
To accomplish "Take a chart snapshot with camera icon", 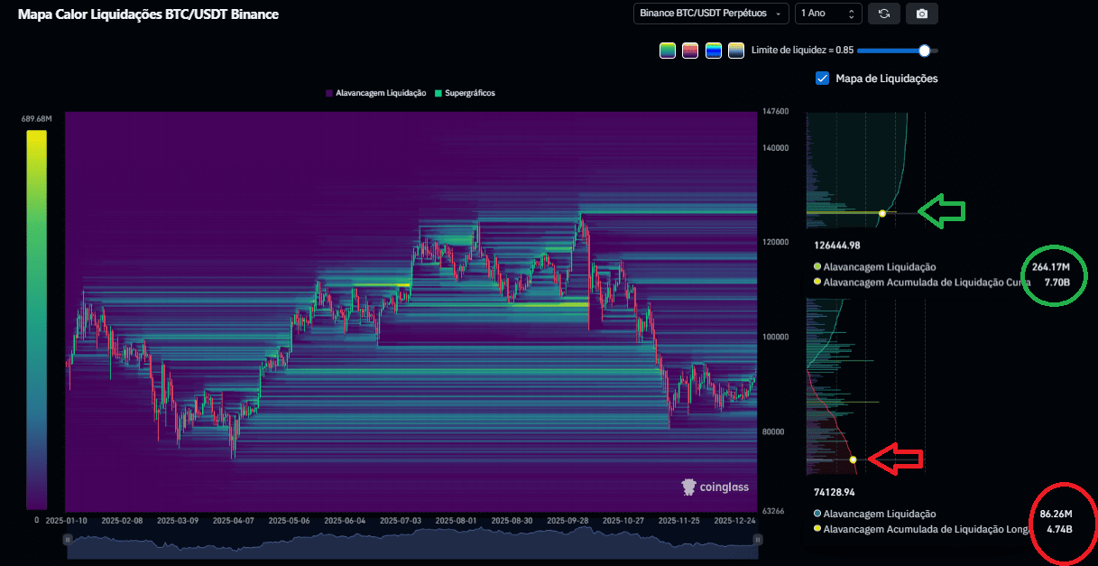I will click(x=921, y=14).
